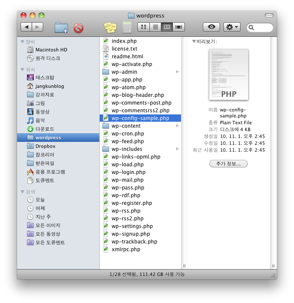Select wp-comments-post.php file

click(140, 103)
